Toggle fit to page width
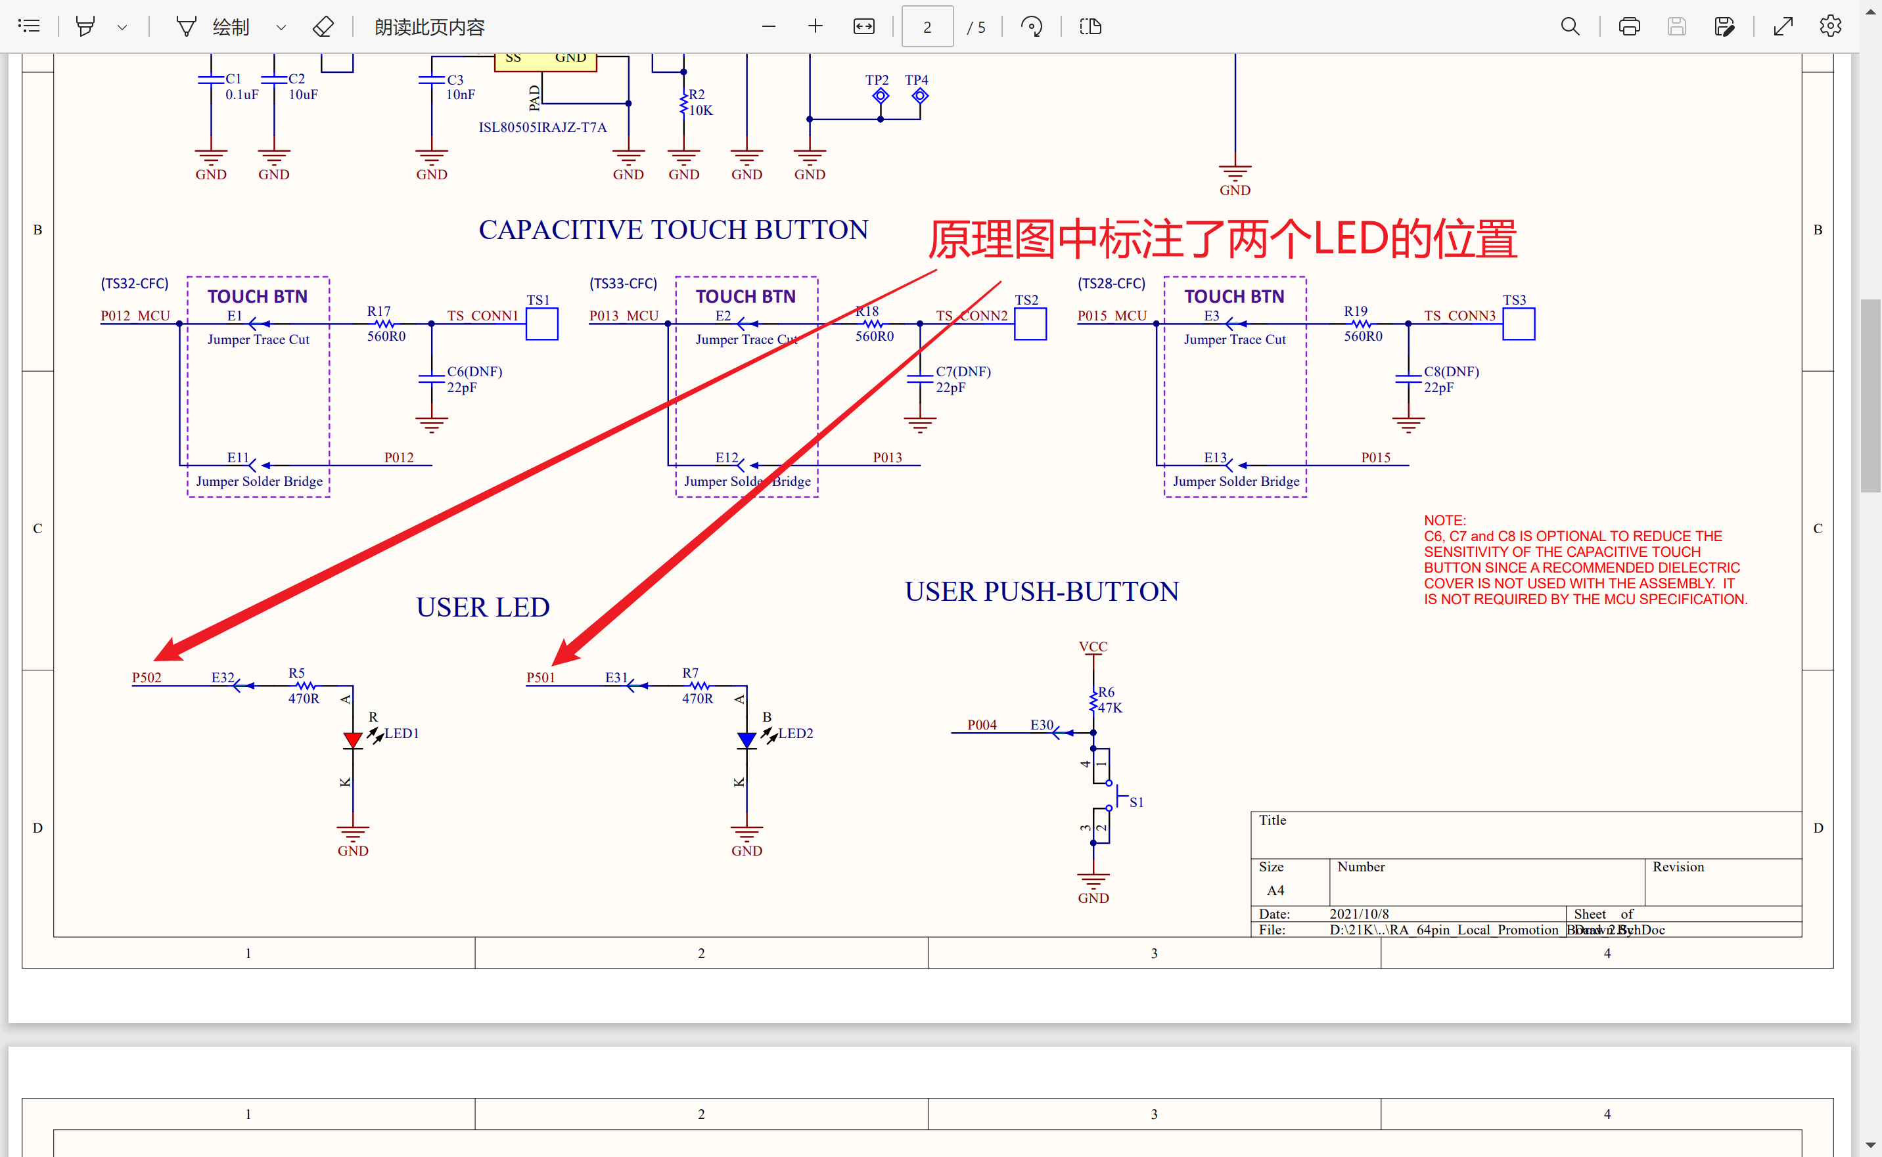Screen dimensions: 1882x1157 [x=863, y=25]
